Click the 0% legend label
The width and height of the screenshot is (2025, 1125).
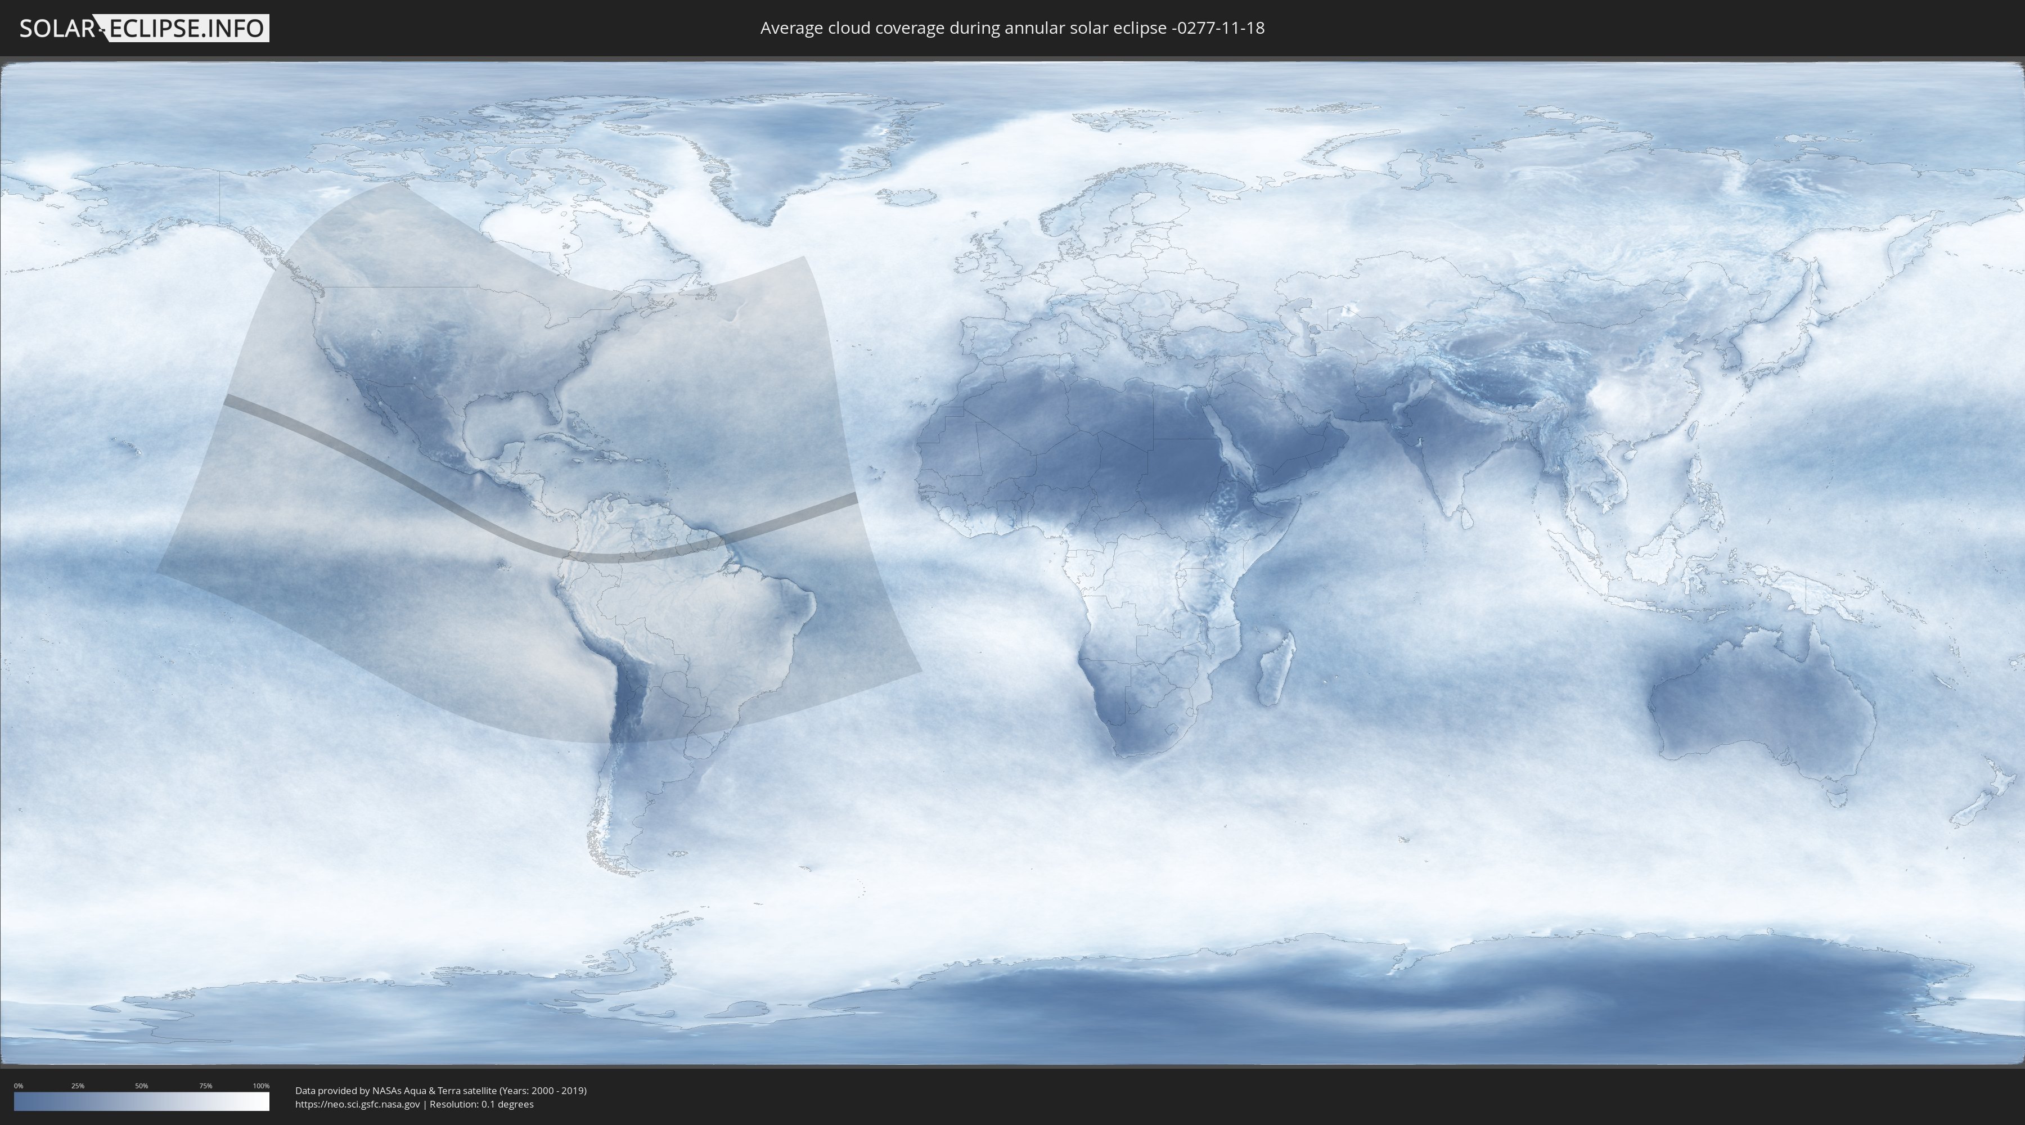(18, 1086)
